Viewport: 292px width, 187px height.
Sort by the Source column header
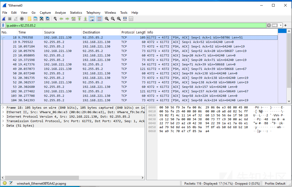(62, 32)
